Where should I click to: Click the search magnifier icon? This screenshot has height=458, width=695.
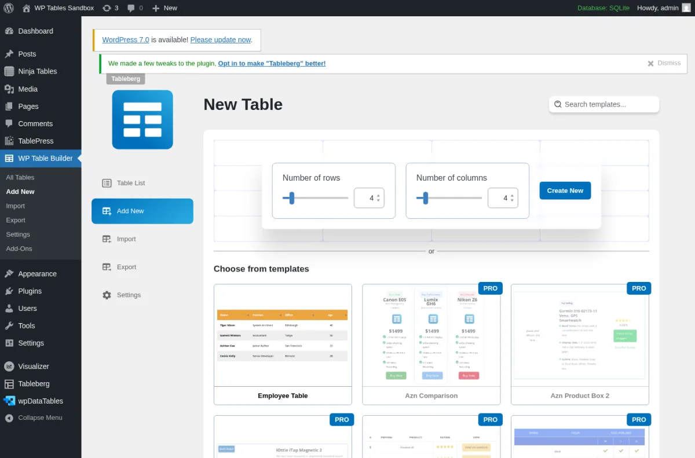pyautogui.click(x=558, y=104)
